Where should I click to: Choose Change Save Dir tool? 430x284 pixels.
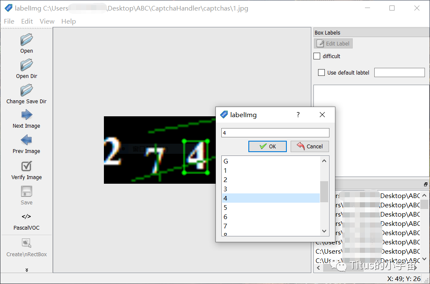(27, 94)
